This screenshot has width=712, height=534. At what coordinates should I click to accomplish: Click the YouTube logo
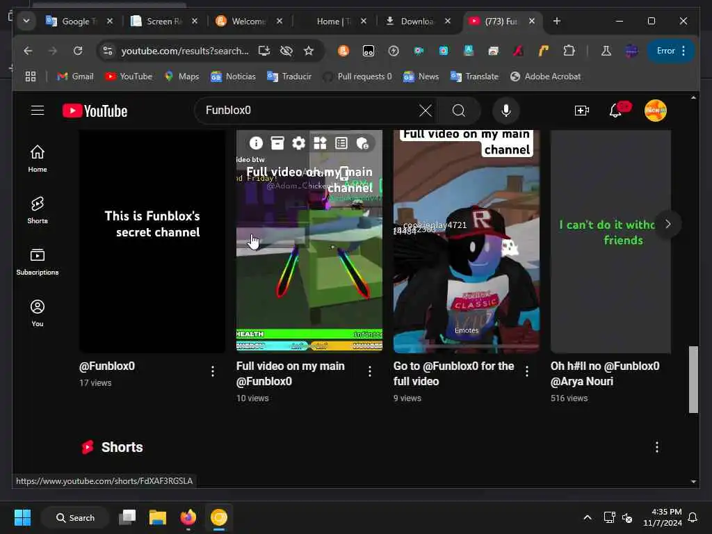pos(95,111)
